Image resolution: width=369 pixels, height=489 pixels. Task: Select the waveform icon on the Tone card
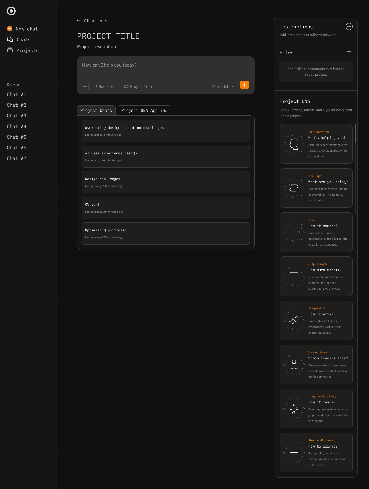(x=294, y=232)
